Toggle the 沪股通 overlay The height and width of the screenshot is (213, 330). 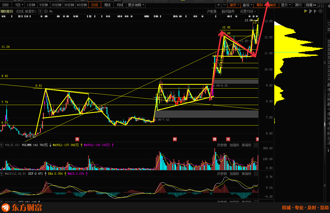pyautogui.click(x=212, y=11)
